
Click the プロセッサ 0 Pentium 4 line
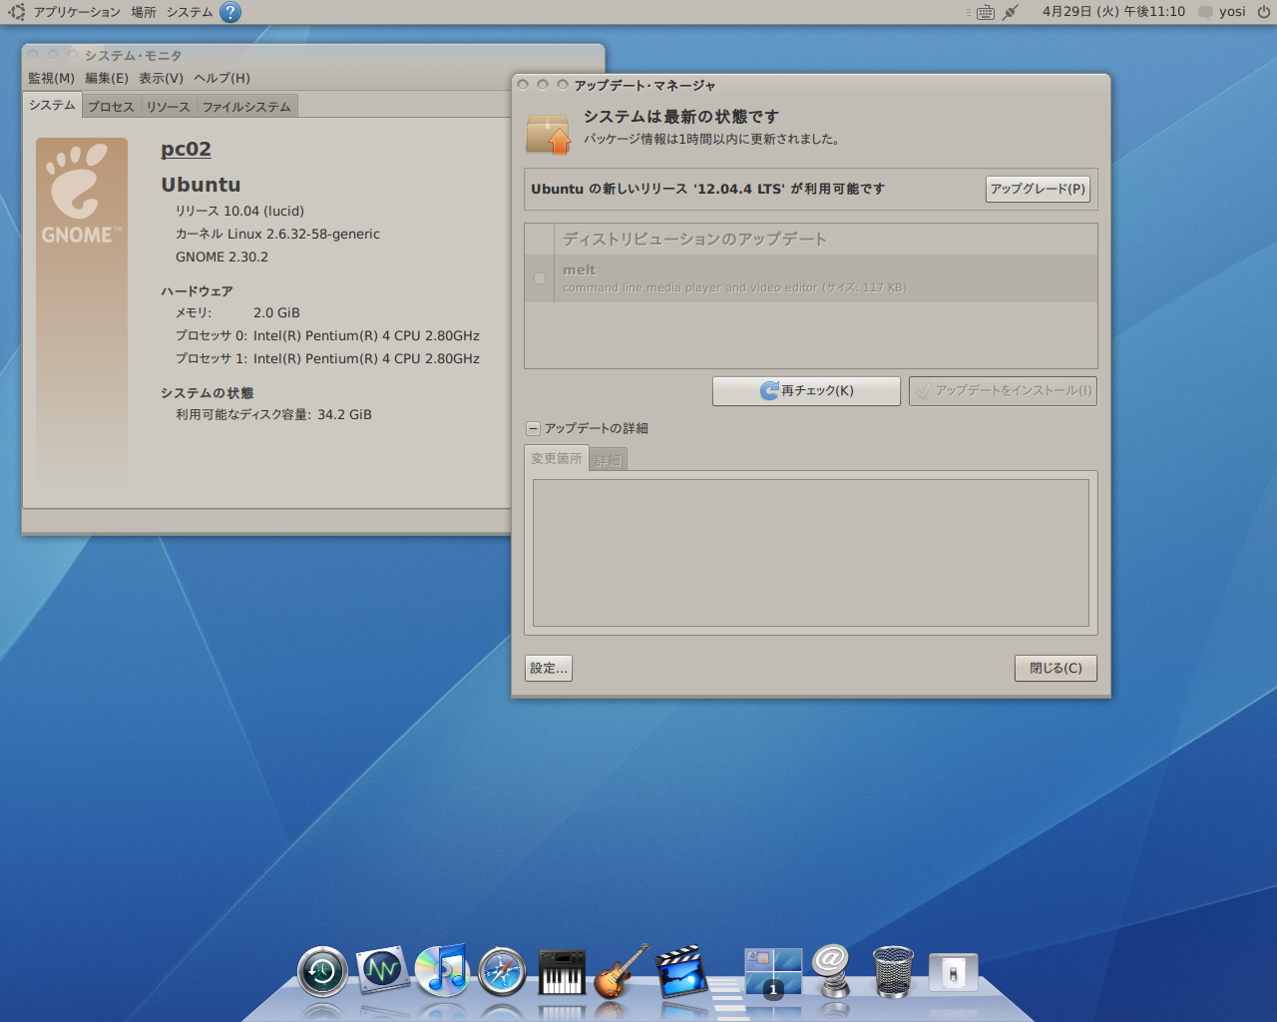point(327,335)
